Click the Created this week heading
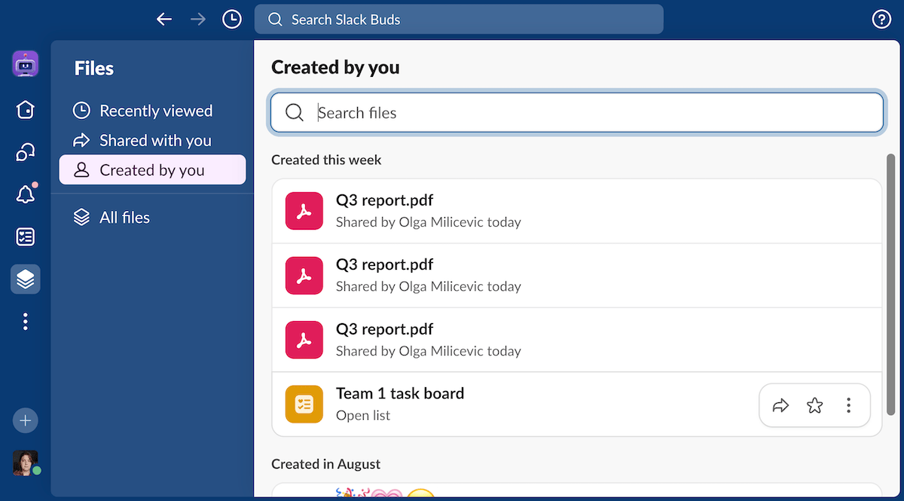Viewport: 904px width, 501px height. pyautogui.click(x=326, y=160)
